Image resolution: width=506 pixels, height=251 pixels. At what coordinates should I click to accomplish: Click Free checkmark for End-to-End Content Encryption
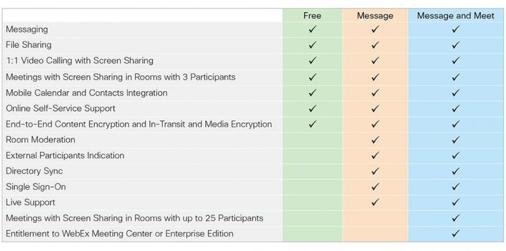click(312, 124)
